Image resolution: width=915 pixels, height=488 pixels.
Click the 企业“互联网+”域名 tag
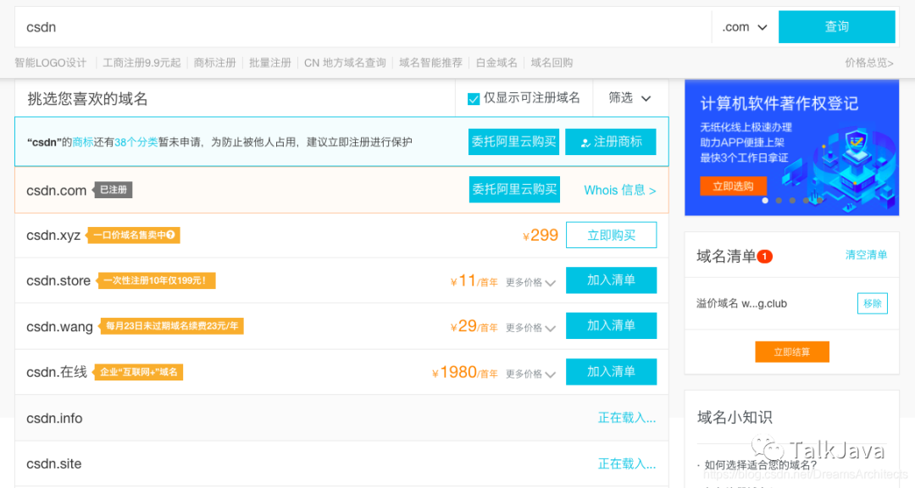[x=138, y=372]
